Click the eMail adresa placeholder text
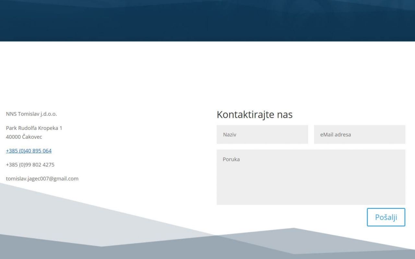Image resolution: width=415 pixels, height=259 pixels. point(335,135)
